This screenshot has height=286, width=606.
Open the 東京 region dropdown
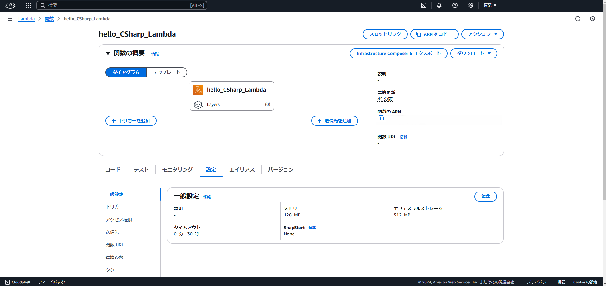coord(490,5)
